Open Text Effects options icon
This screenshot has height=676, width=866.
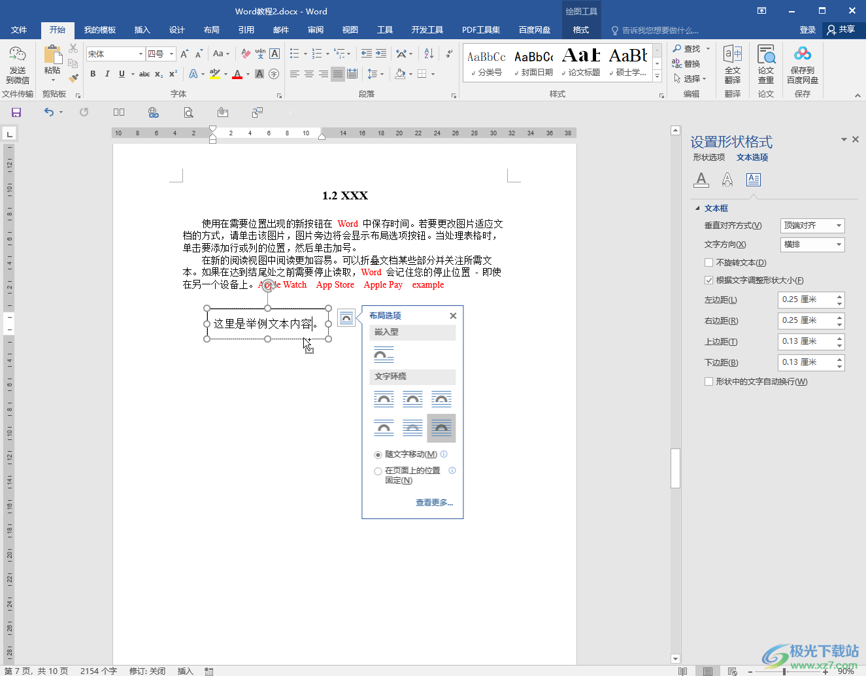(727, 180)
